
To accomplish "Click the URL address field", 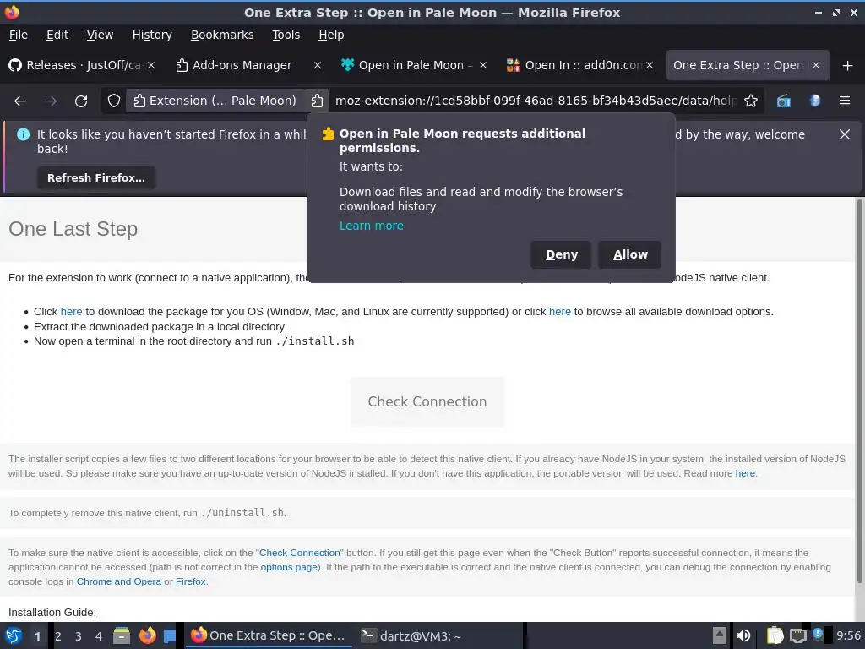I will point(535,101).
